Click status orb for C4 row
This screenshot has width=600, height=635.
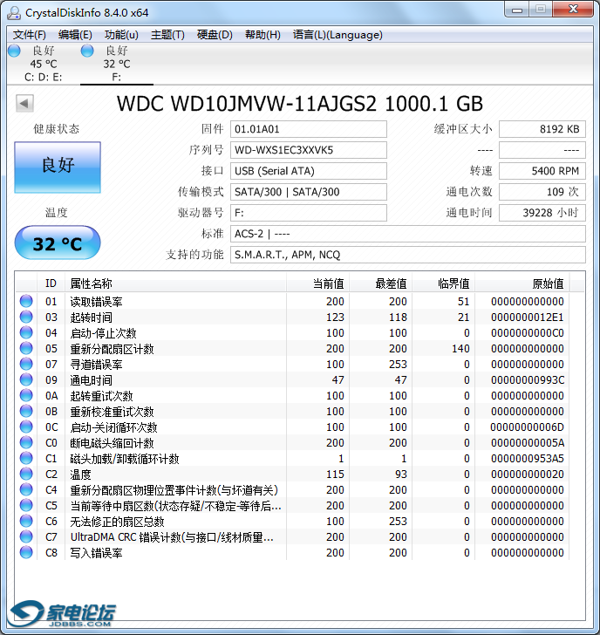26,489
